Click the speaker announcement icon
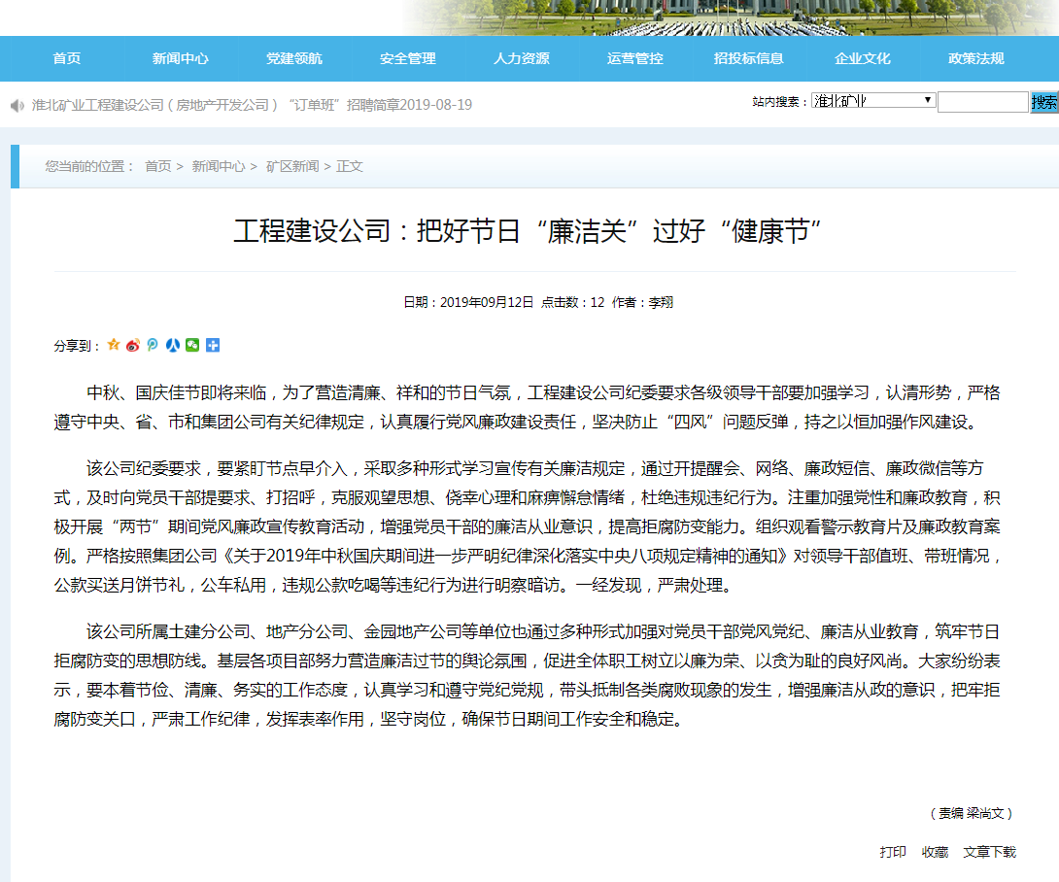The height and width of the screenshot is (882, 1059). tap(17, 105)
